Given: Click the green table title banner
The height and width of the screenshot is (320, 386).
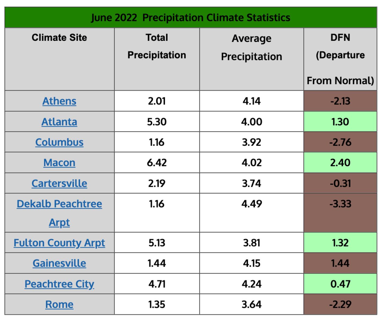Looking at the screenshot, I should coord(191,18).
